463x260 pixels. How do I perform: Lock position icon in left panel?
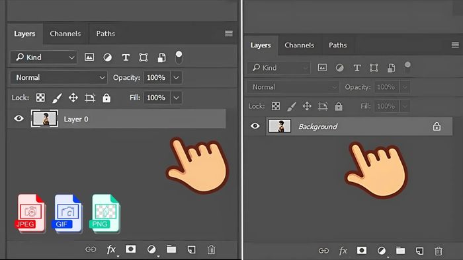(73, 98)
